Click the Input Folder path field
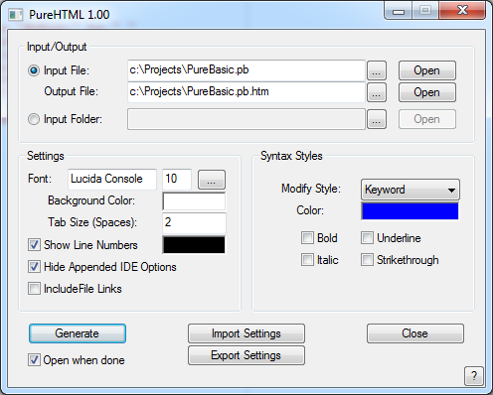This screenshot has height=395, width=493. (246, 119)
